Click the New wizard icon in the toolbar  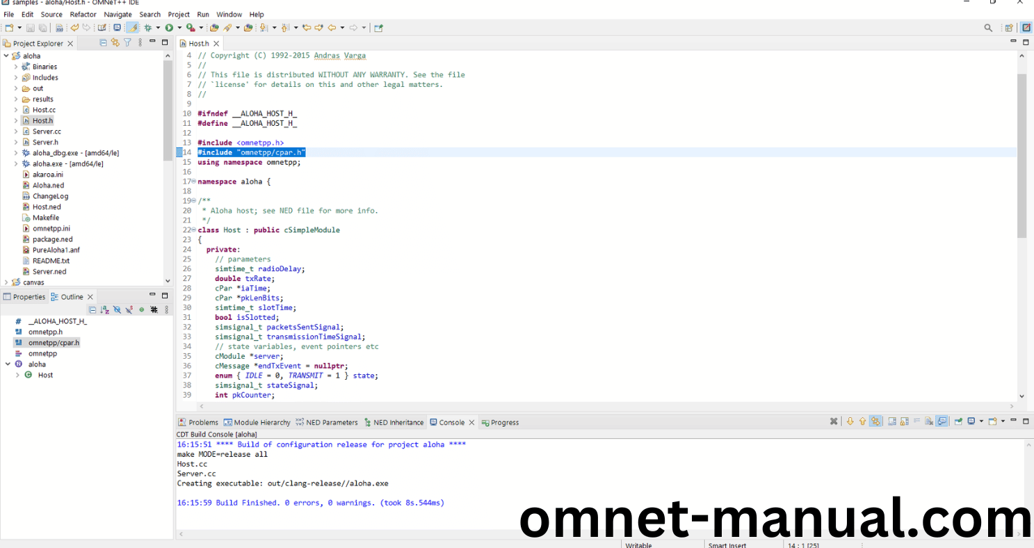point(8,28)
